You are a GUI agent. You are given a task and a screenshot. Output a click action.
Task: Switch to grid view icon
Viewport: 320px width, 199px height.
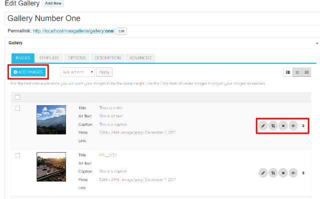[306, 72]
